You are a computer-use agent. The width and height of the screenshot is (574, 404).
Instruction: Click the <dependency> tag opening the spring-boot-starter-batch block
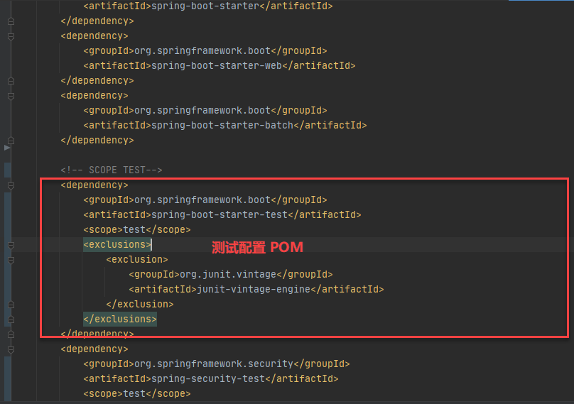94,96
